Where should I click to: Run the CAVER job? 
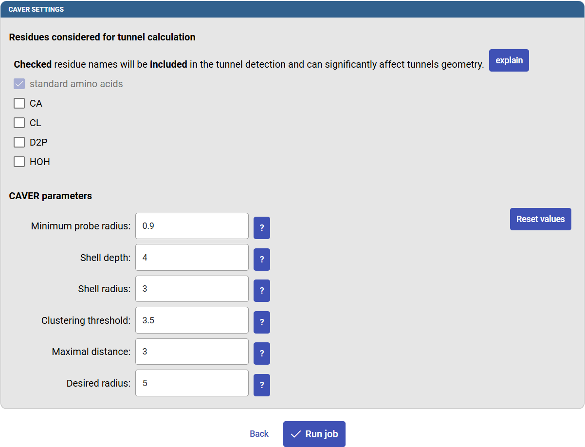pos(314,433)
